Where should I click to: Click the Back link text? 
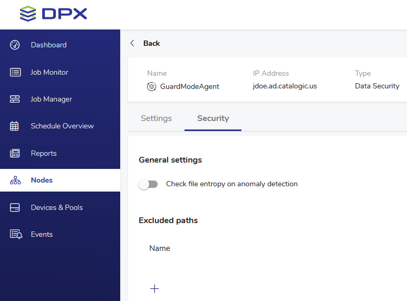point(151,43)
